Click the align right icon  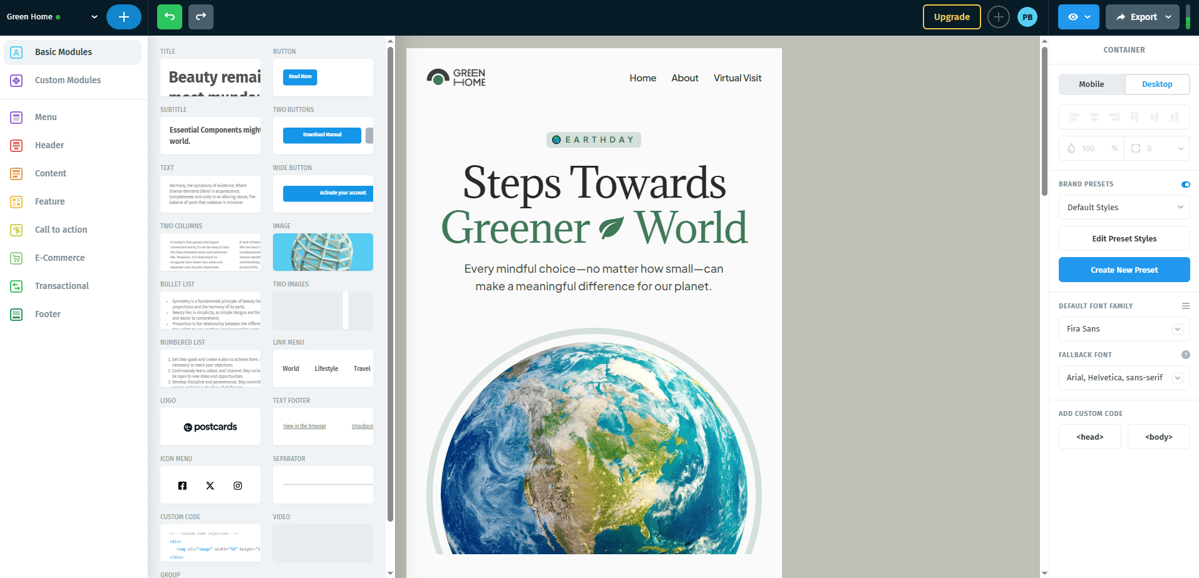click(1114, 117)
